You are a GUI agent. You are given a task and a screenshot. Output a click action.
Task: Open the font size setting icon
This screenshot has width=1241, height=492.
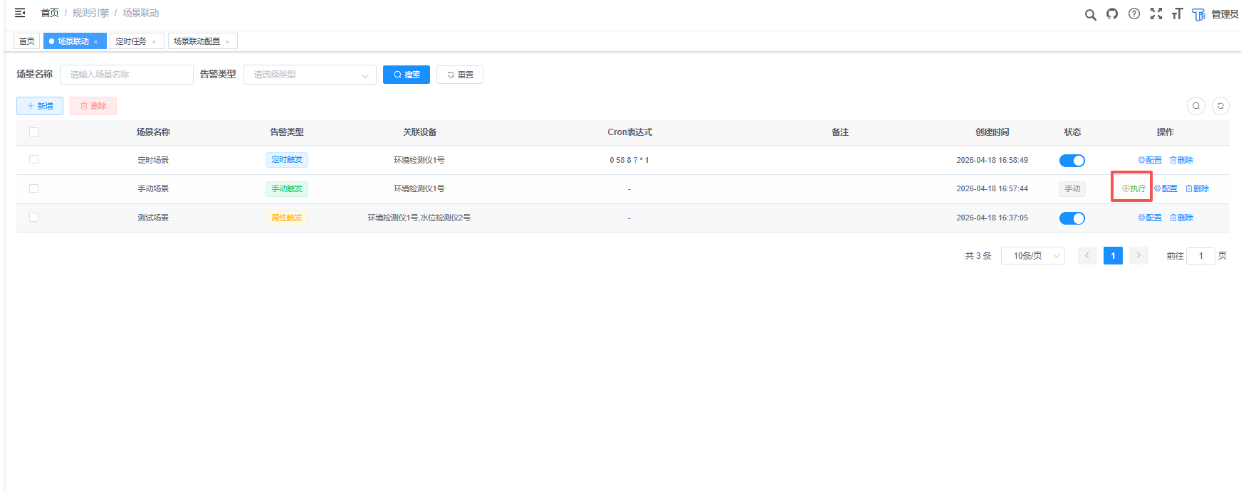pyautogui.click(x=1177, y=14)
